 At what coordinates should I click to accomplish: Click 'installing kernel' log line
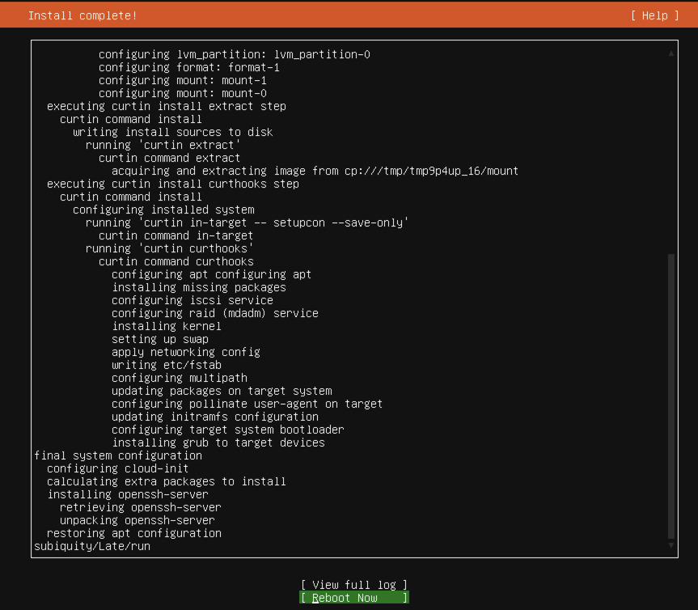pos(167,327)
